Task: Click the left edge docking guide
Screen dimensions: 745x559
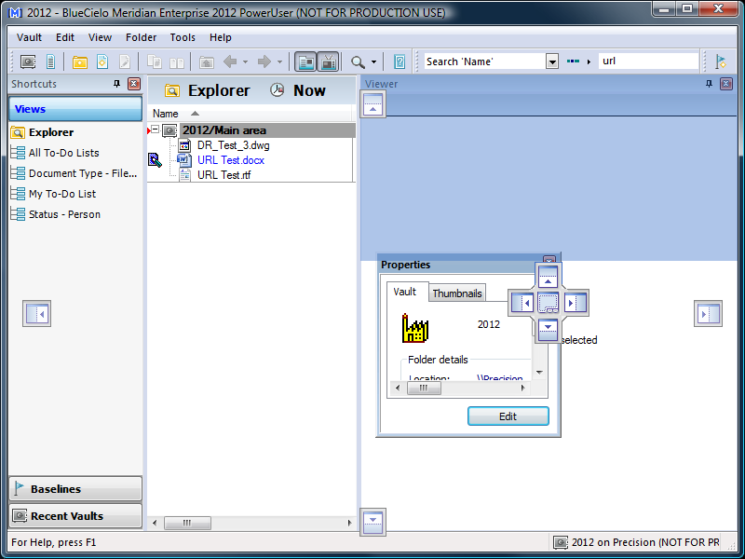Action: 36,314
